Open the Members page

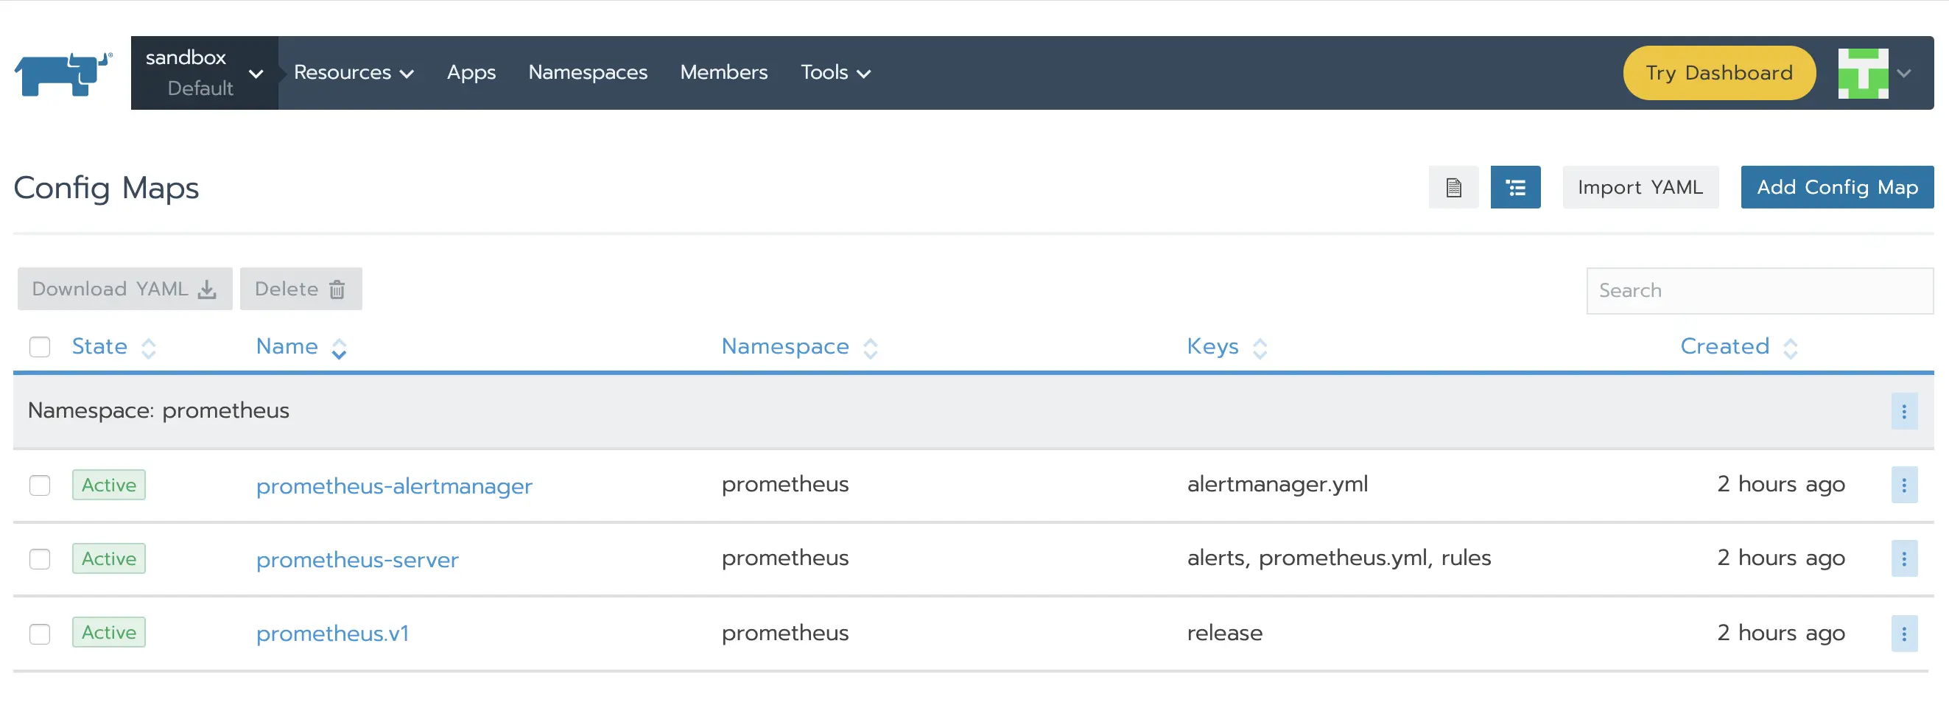point(723,73)
